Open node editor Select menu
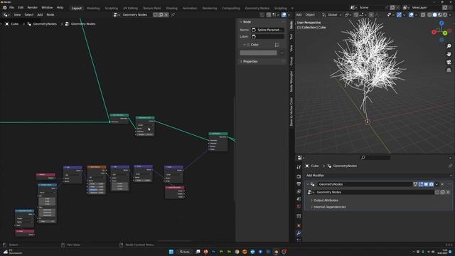The width and height of the screenshot is (455, 256). (x=28, y=14)
